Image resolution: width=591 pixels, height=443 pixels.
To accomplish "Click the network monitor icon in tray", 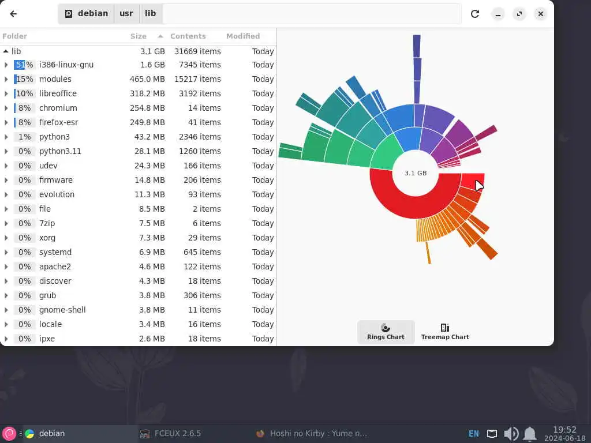I will coord(492,434).
